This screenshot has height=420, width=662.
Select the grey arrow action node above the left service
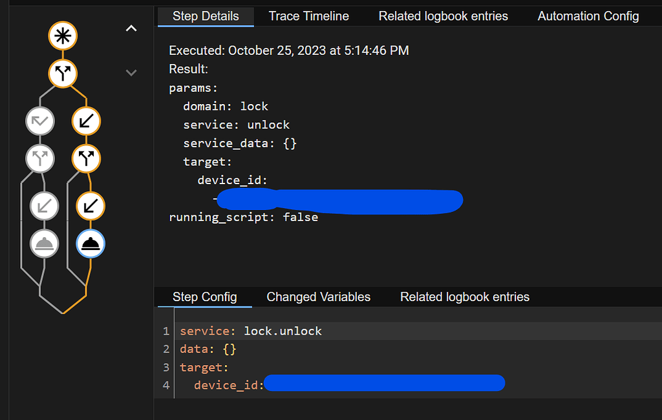point(40,205)
